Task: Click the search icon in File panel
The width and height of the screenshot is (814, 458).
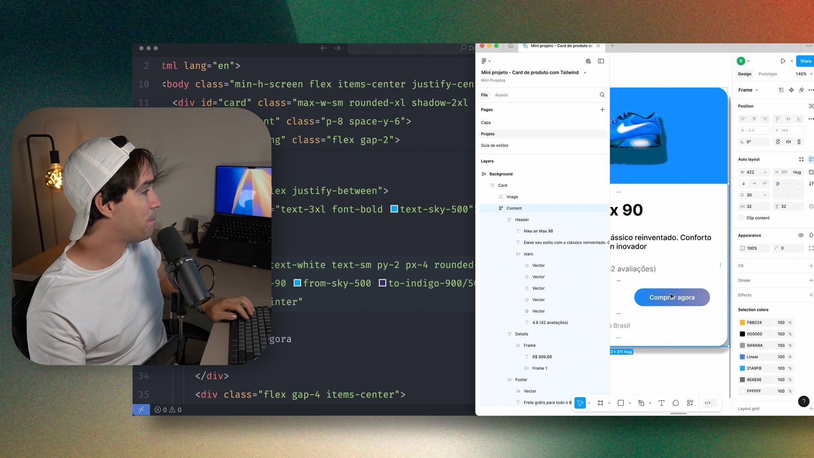Action: coord(602,95)
